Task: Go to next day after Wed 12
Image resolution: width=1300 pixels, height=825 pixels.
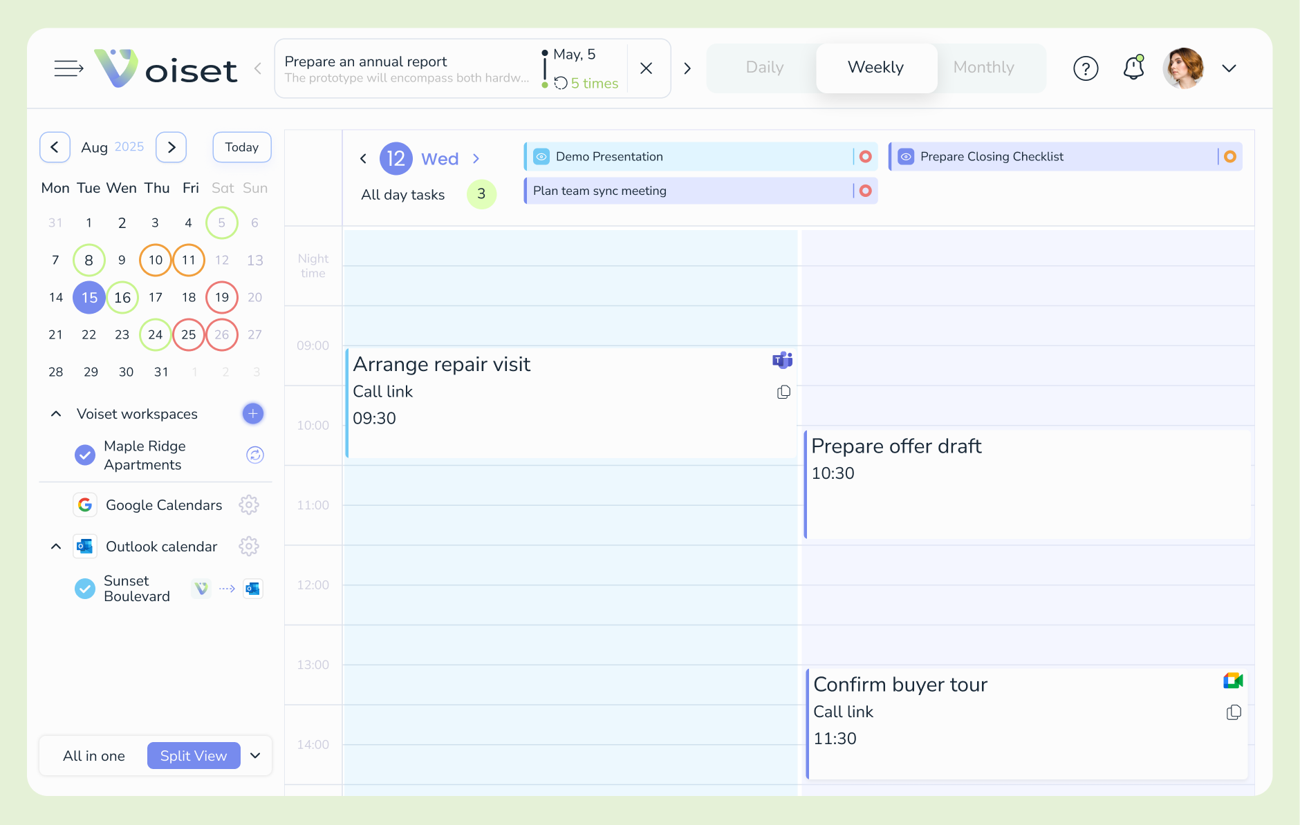Action: coord(476,159)
